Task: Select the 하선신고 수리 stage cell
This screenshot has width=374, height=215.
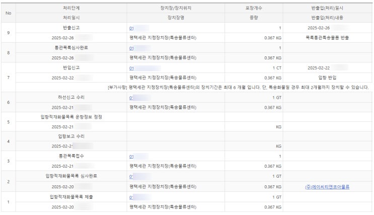Action: coord(71,97)
